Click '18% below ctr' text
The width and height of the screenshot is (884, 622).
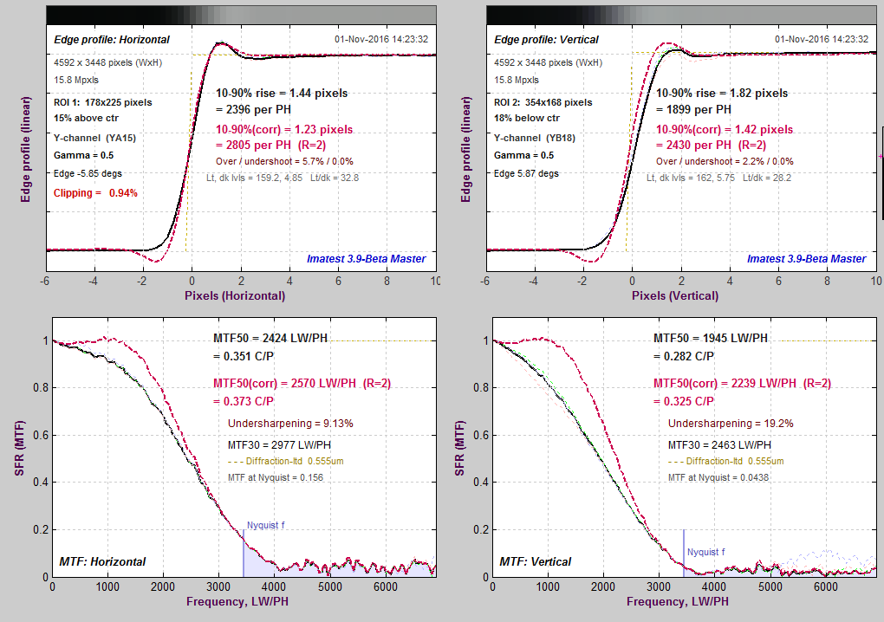(527, 119)
